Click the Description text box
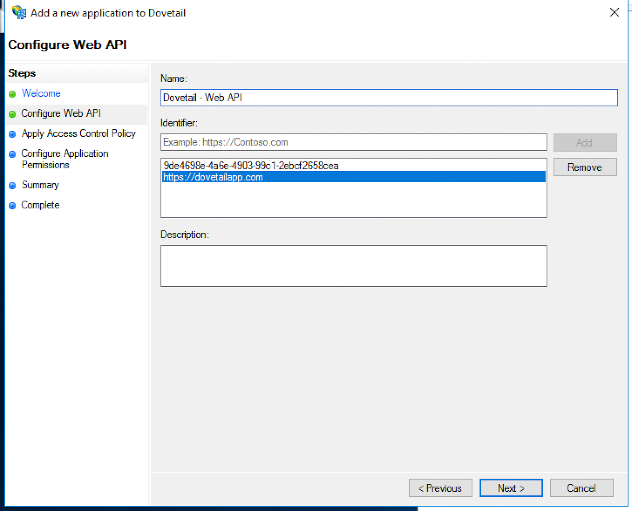Image resolution: width=632 pixels, height=511 pixels. tap(354, 266)
